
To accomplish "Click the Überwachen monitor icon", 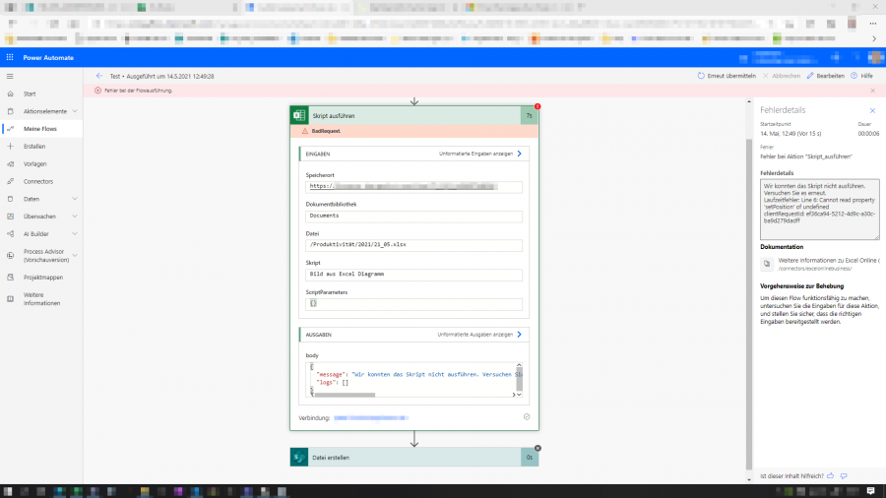I will 10,217.
